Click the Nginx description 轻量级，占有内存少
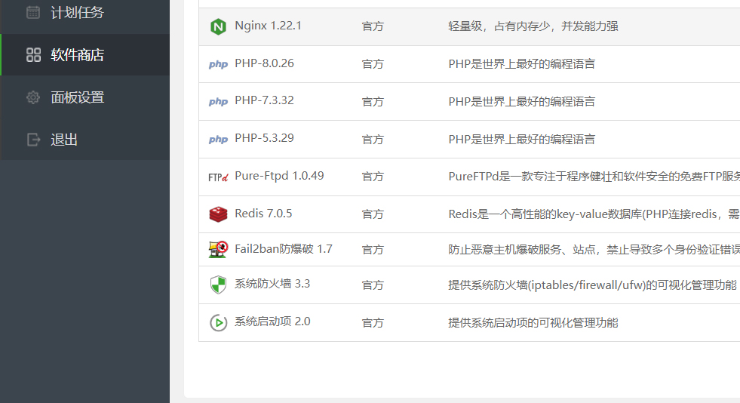The height and width of the screenshot is (403, 740). tap(533, 26)
